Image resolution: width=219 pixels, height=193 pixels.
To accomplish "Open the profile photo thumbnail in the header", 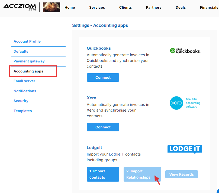I will tap(51, 7).
